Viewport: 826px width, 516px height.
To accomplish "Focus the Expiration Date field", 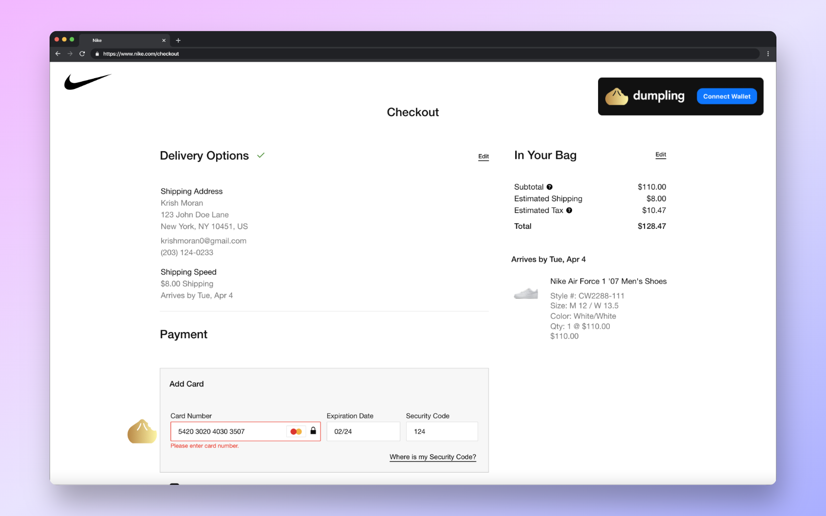I will point(363,432).
